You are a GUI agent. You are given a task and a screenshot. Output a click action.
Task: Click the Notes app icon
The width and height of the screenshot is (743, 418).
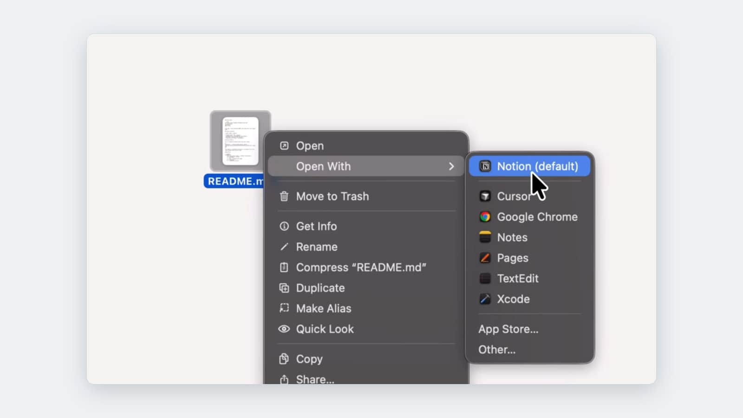click(485, 237)
